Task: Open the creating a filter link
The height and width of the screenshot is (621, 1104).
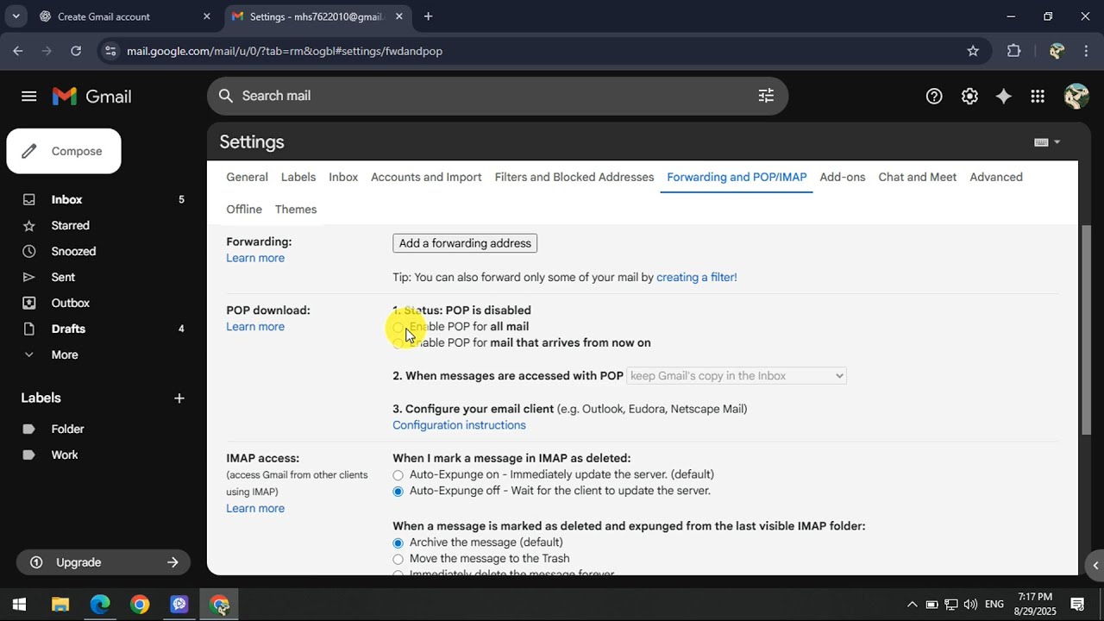Action: tap(697, 278)
